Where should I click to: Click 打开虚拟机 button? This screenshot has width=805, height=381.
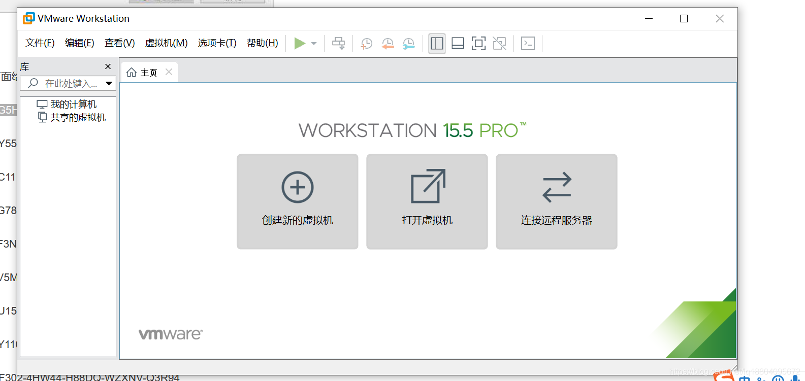427,201
